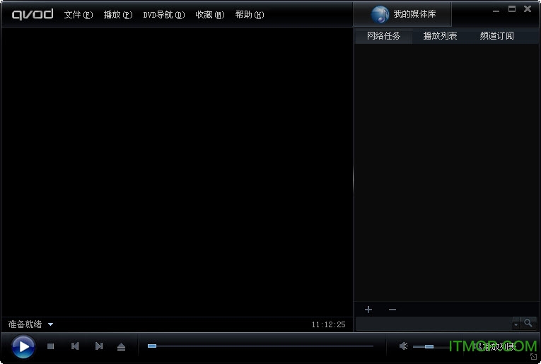Minimize the qvod player window
541x364 pixels.
tap(496, 11)
